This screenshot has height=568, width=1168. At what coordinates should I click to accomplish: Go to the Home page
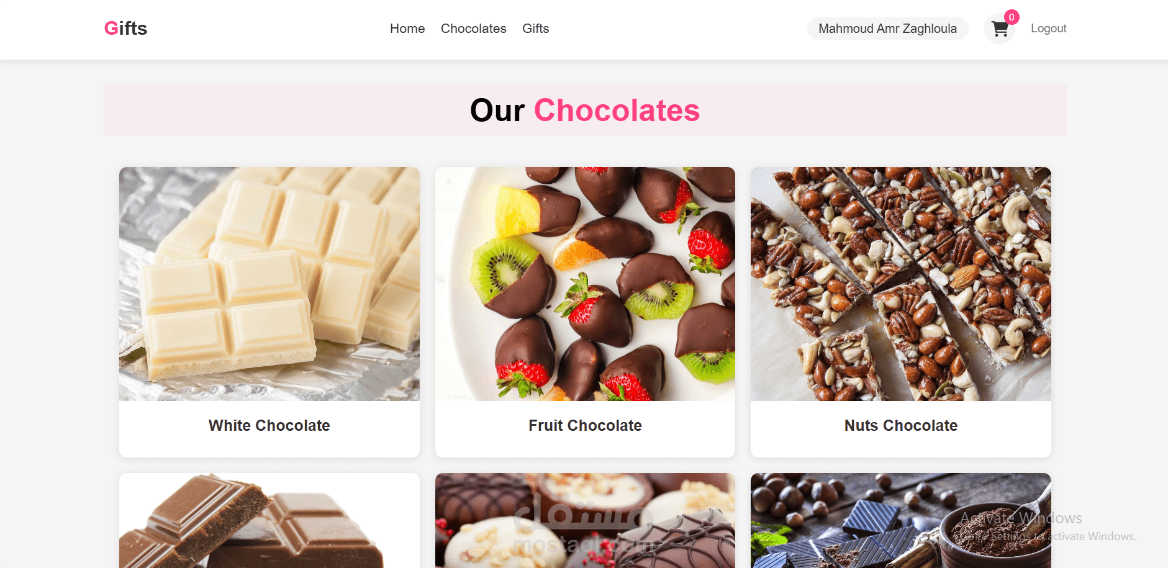pos(407,29)
